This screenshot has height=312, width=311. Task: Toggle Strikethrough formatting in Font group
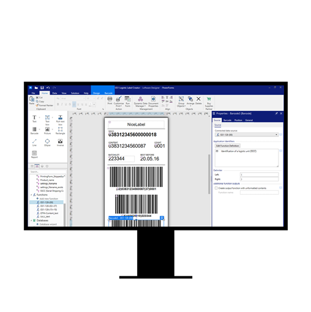[70, 104]
